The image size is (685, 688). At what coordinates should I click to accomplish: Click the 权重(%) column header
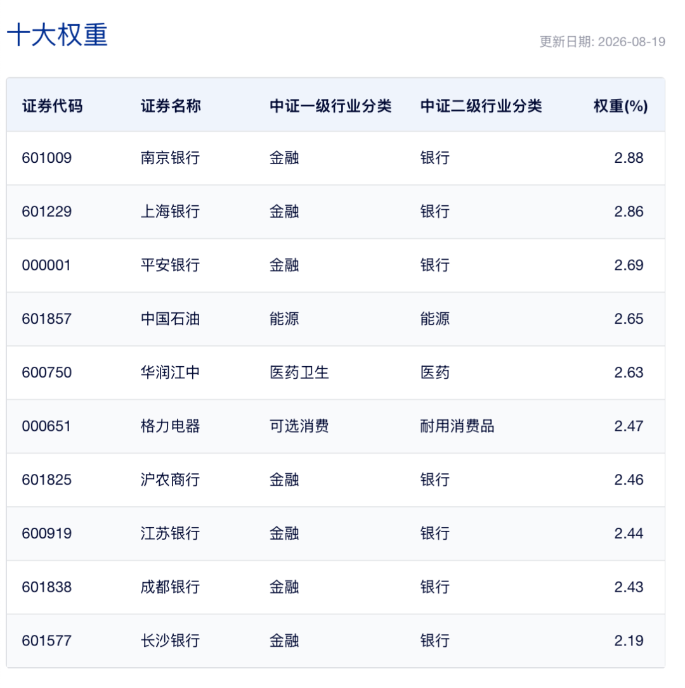[x=620, y=106]
